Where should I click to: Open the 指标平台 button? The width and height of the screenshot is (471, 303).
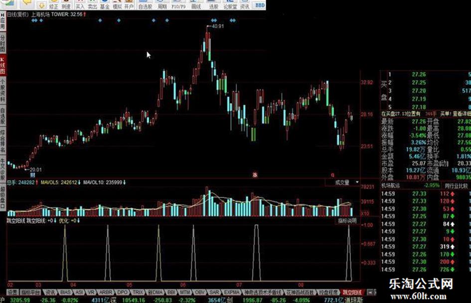coord(30,292)
